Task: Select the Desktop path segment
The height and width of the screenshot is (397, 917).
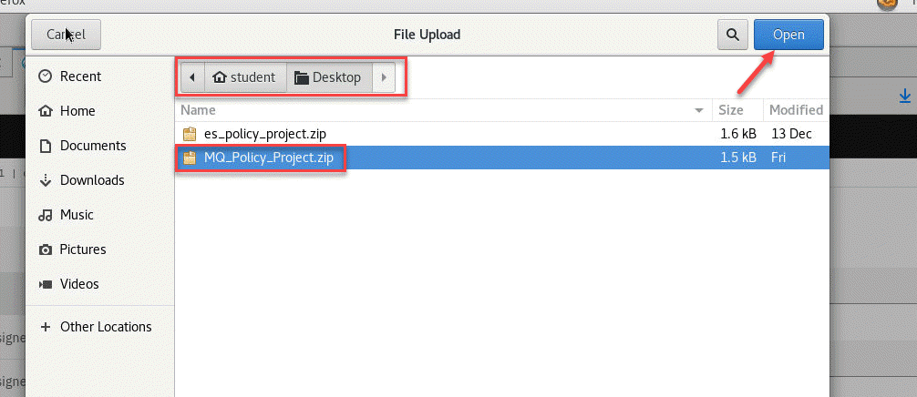Action: [328, 77]
